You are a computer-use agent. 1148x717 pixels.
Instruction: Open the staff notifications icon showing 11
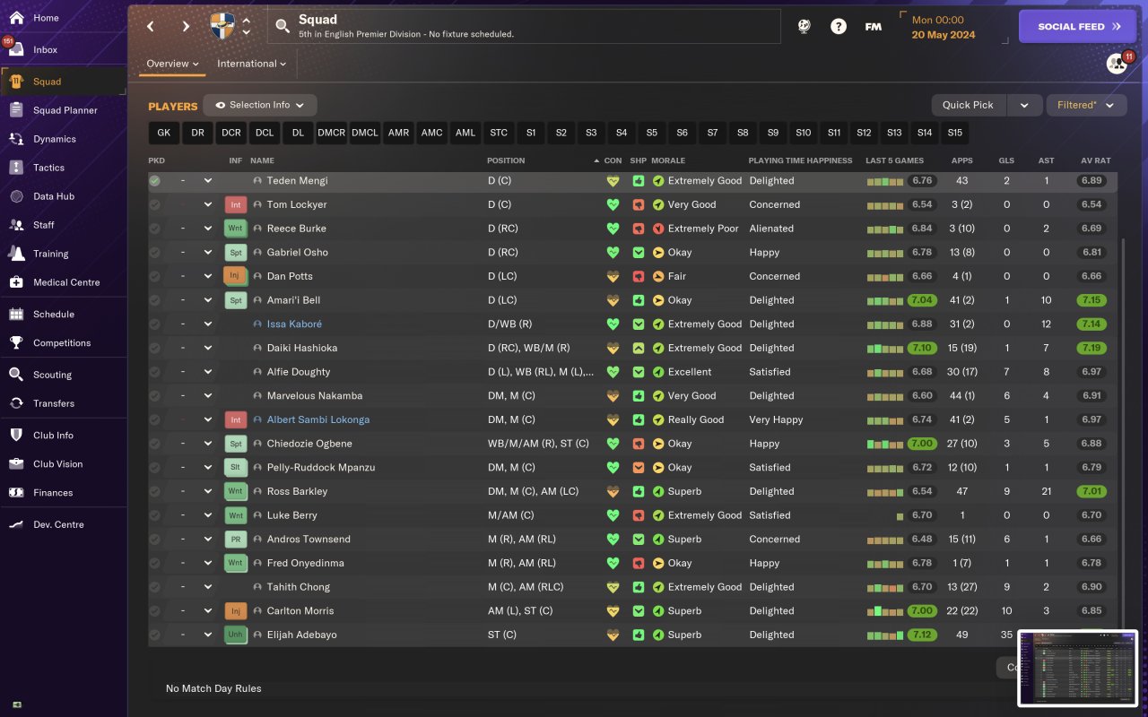(1117, 64)
